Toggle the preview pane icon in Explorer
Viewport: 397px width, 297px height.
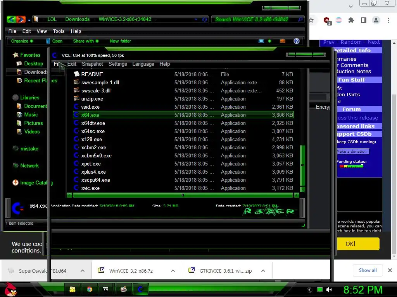[283, 41]
